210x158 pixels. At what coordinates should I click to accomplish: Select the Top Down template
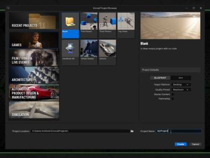pos(126,25)
